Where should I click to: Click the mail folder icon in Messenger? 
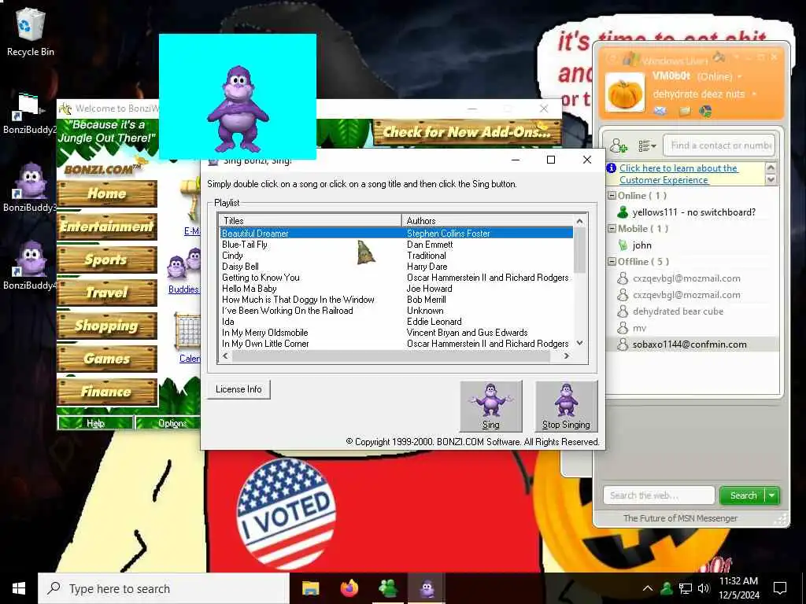click(684, 111)
